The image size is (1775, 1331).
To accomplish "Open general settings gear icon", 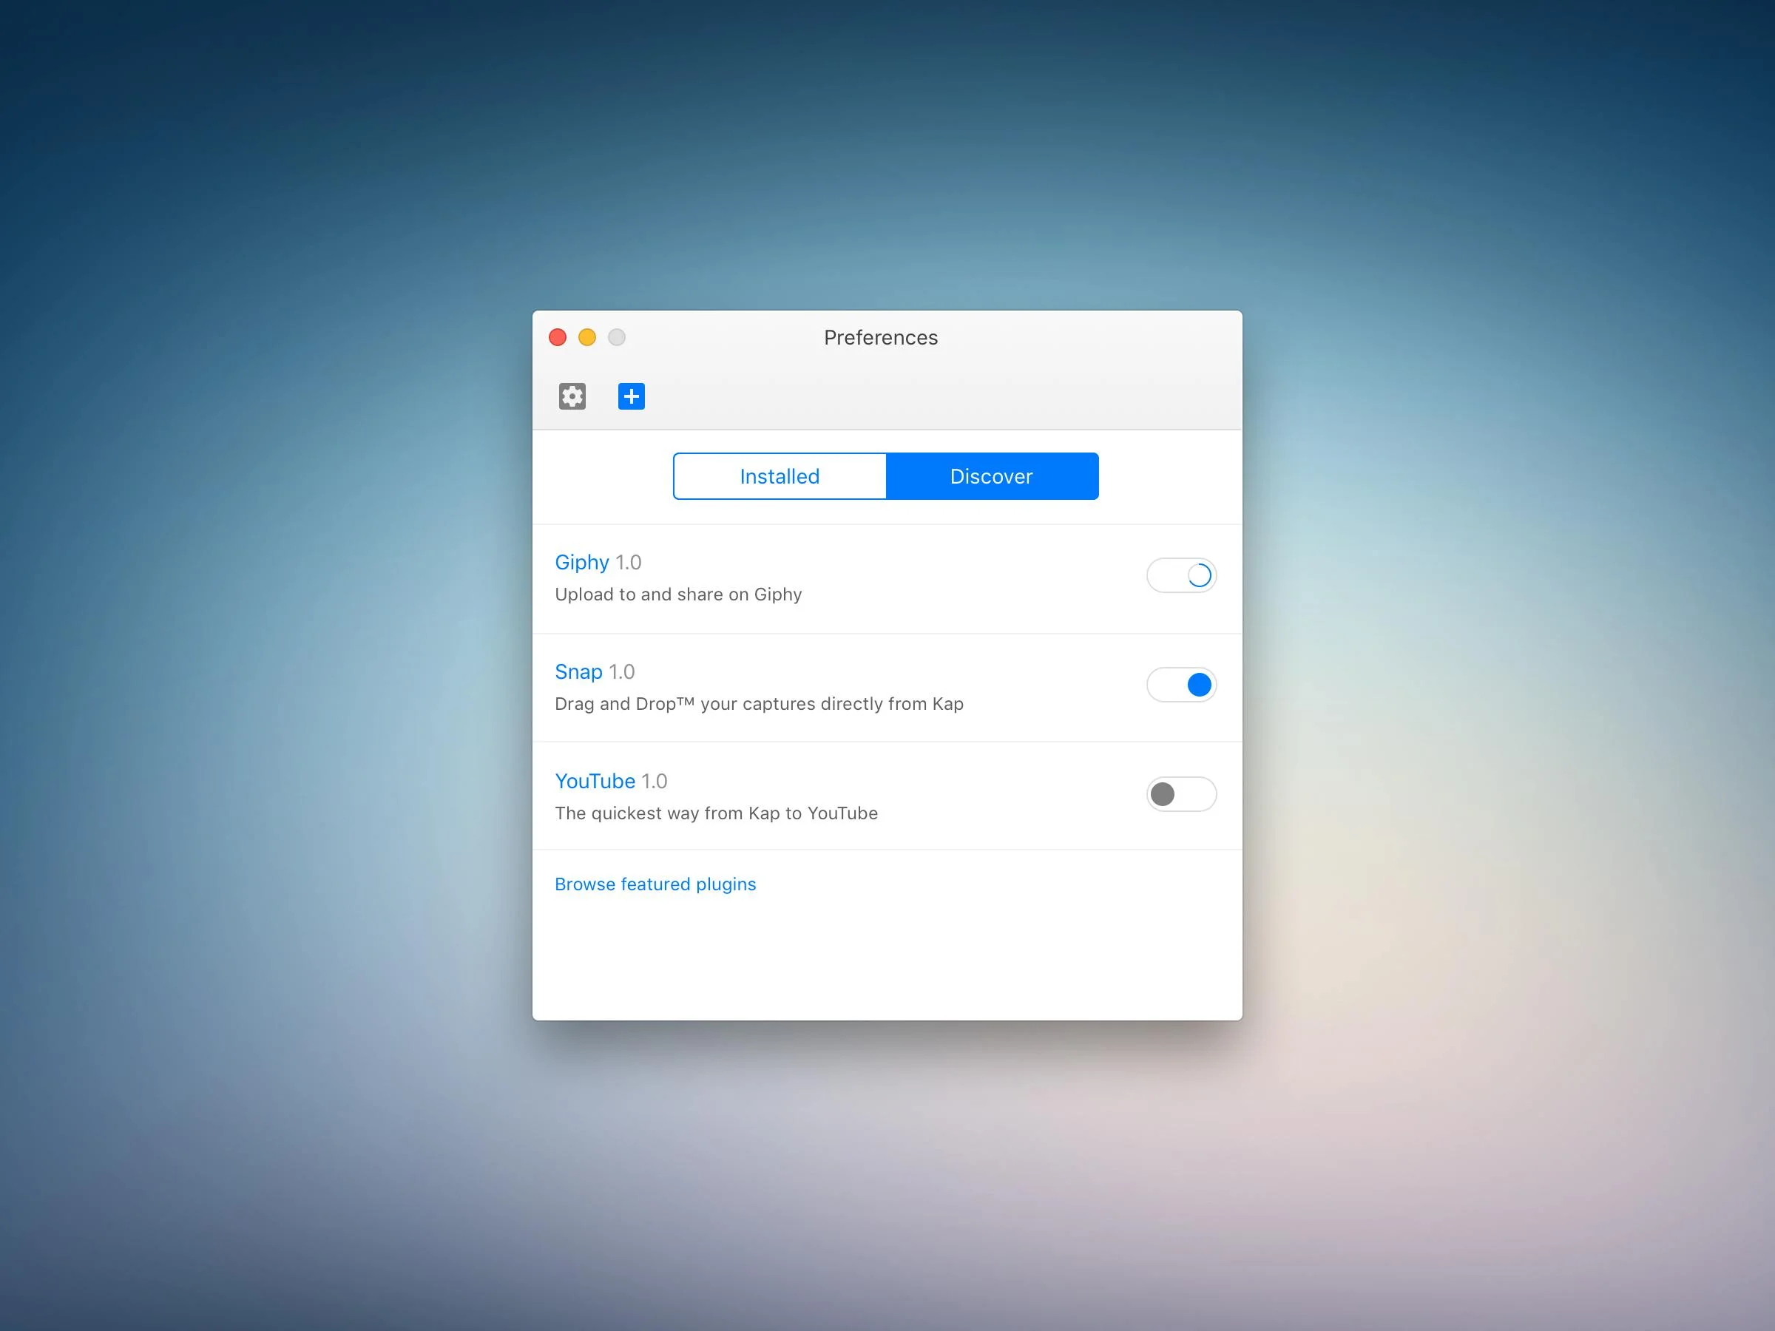I will (572, 396).
